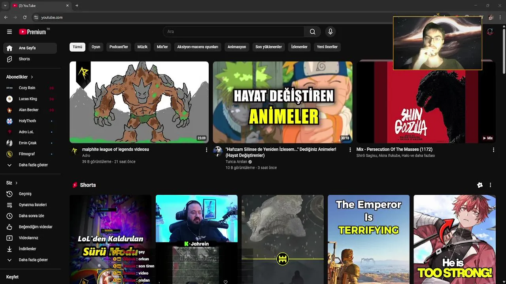The width and height of the screenshot is (506, 284).
Task: Click the Tunca Arslan channel avatar
Action: [217, 151]
